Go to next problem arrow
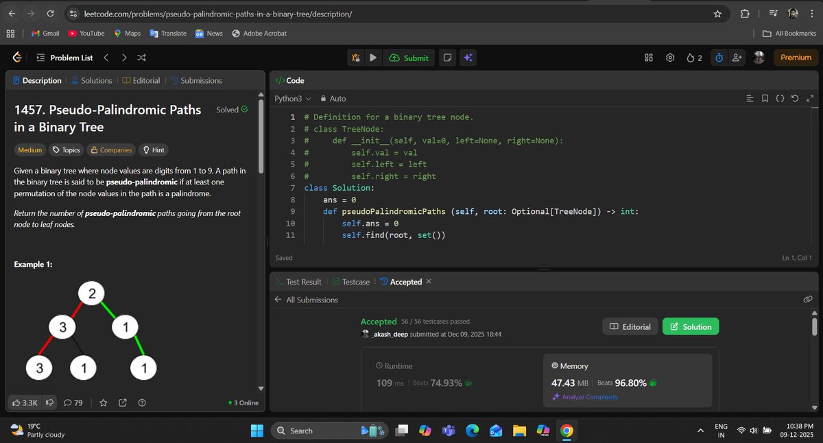The width and height of the screenshot is (823, 443). click(124, 58)
